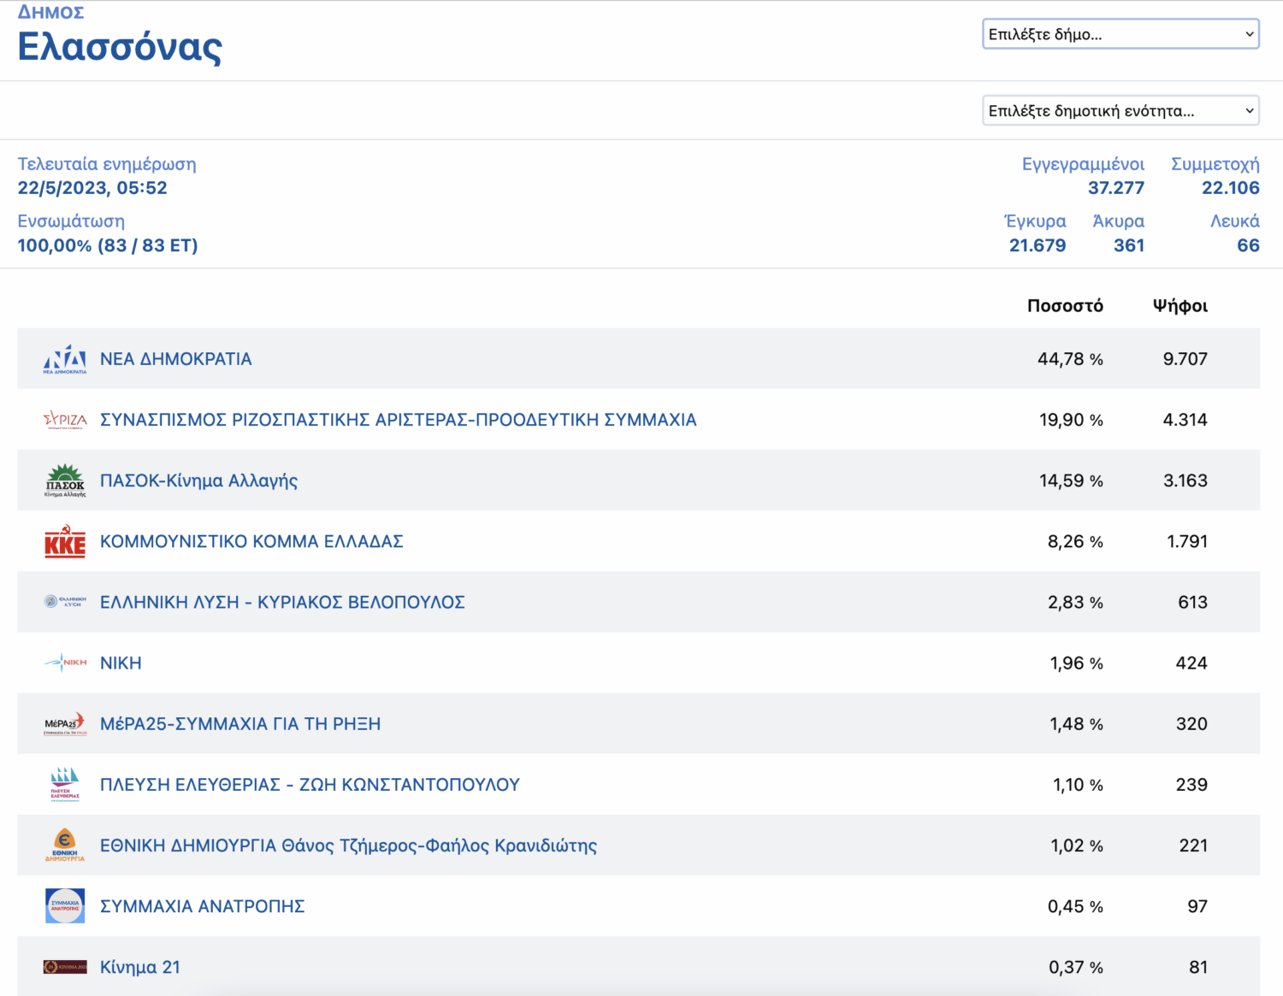Screen dimensions: 1283x996
Task: Click the 221 votes value
Action: pyautogui.click(x=1193, y=846)
